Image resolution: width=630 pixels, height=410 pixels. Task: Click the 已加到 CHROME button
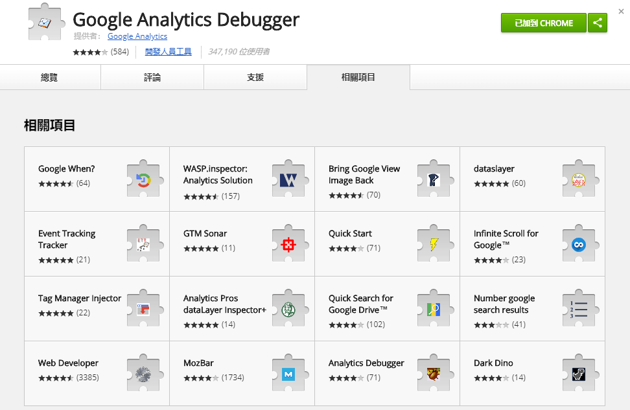[544, 23]
